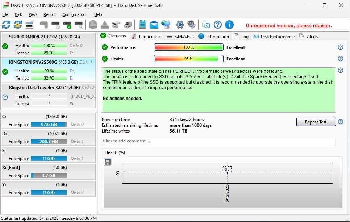Open the Disk menu
This screenshot has width=350, height=222.
[x=18, y=14]
